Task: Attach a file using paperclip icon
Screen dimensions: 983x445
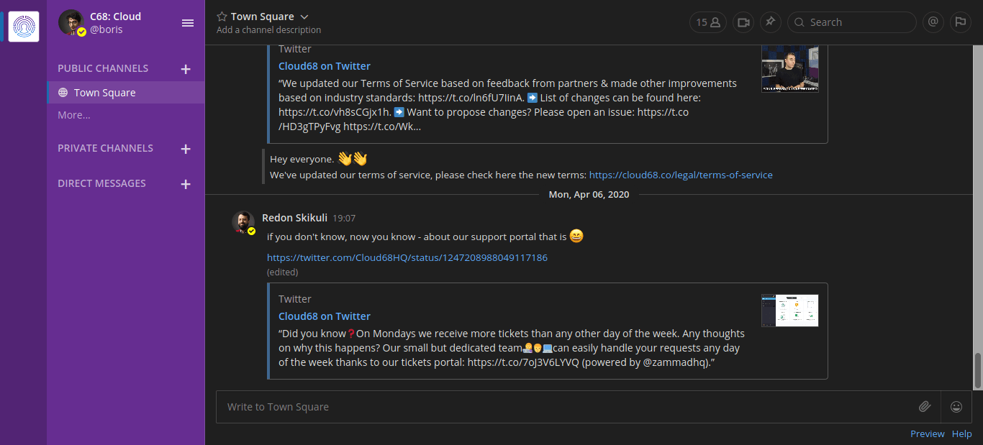Action: 925,407
